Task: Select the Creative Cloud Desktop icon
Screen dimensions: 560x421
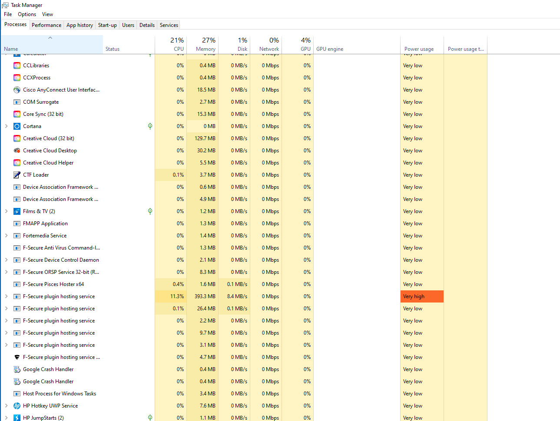Action: point(17,151)
